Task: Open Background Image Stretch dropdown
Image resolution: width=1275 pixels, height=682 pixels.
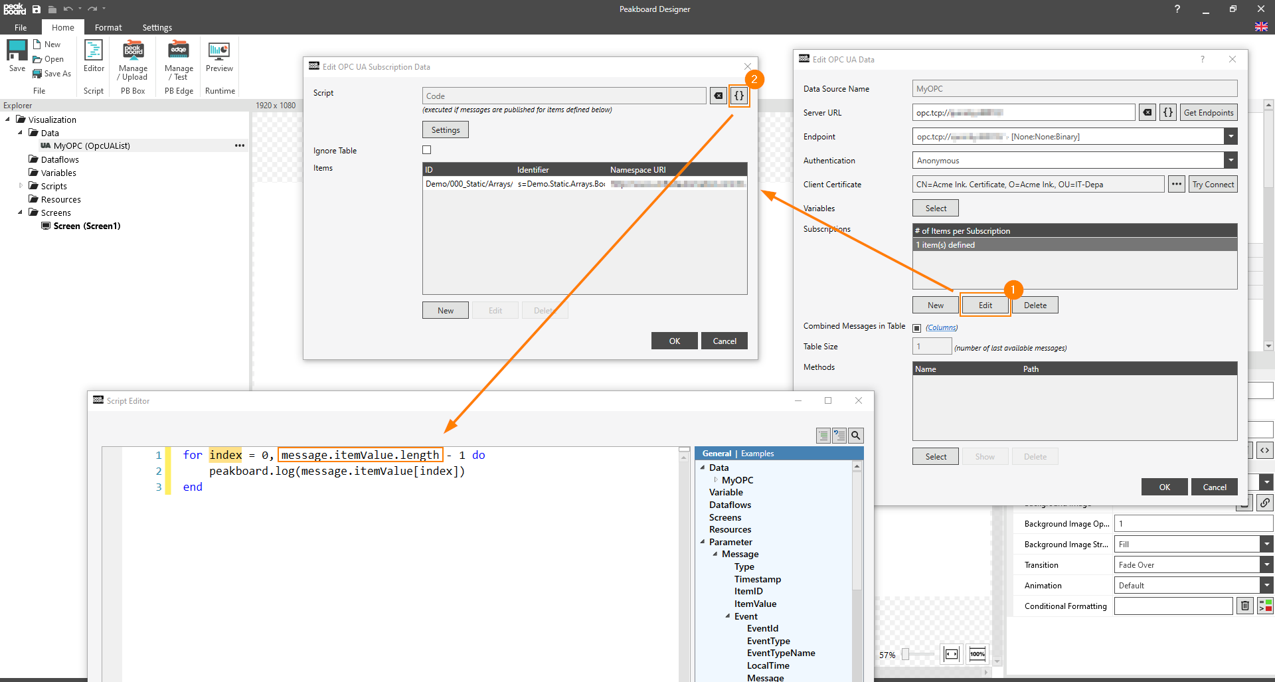Action: 1266,544
